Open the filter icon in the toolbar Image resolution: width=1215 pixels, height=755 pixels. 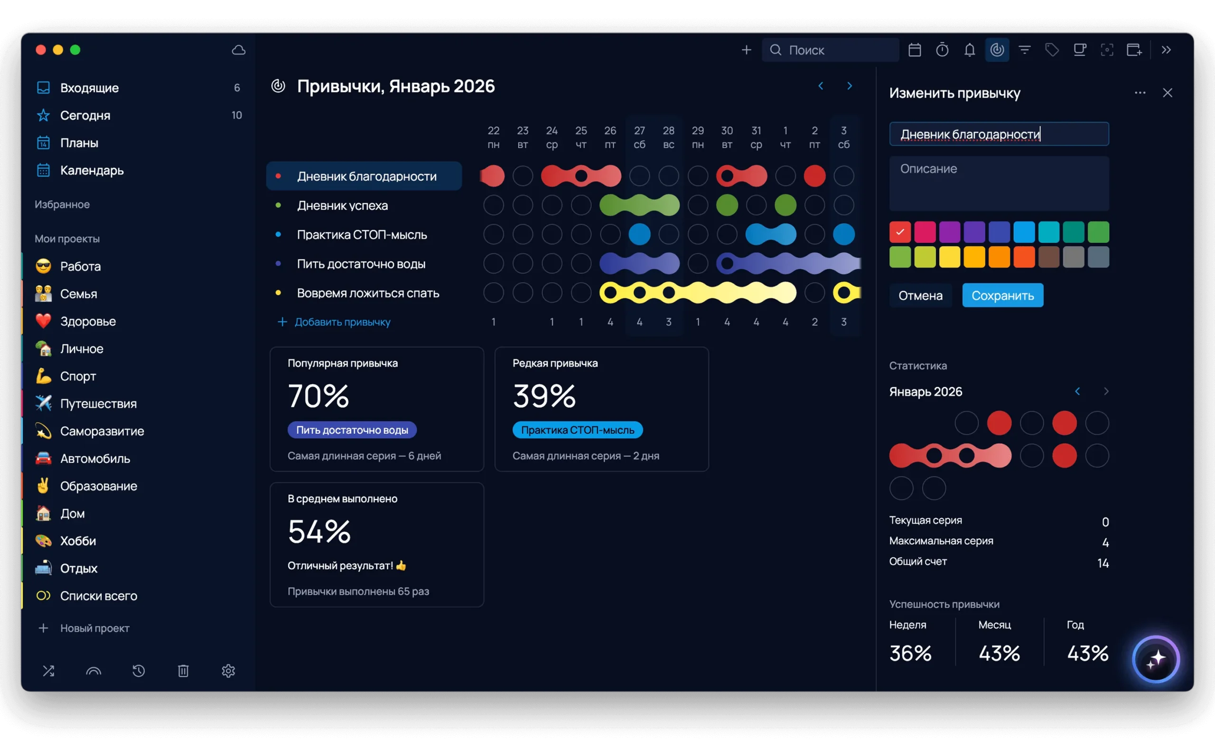1025,49
